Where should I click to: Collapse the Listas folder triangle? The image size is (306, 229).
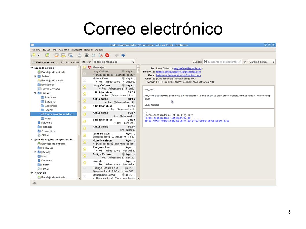pos(35,93)
